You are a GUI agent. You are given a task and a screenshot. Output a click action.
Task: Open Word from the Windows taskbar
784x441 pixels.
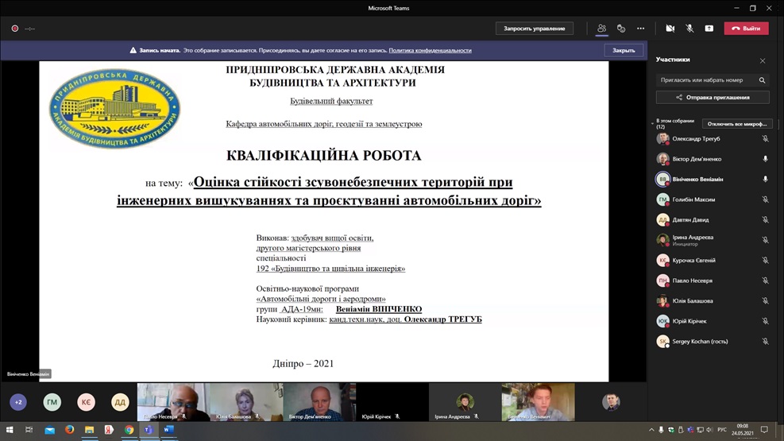[168, 430]
